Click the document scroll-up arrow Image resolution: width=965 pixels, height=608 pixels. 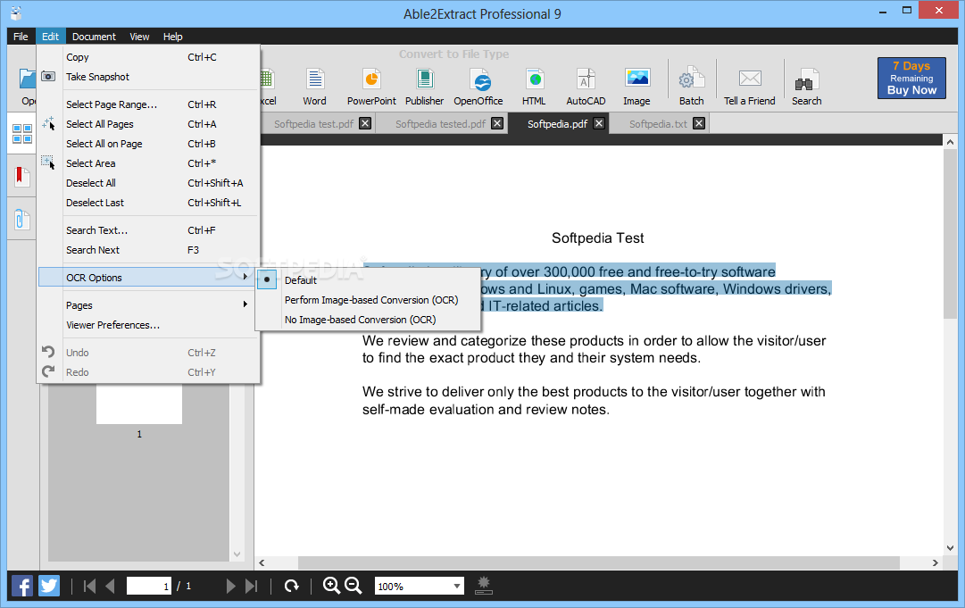coord(950,142)
